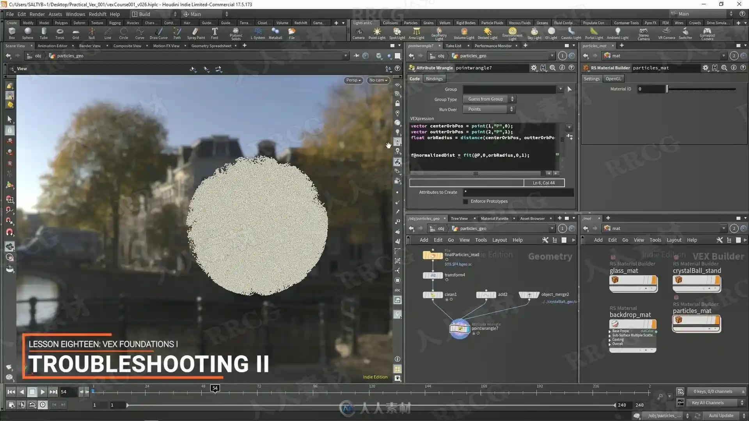
Task: Open the Redshift menu
Action: 98,14
